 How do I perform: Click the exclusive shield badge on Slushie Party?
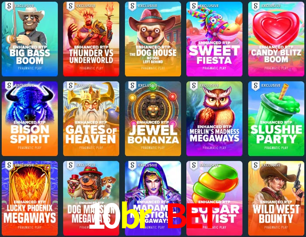[x=255, y=86]
